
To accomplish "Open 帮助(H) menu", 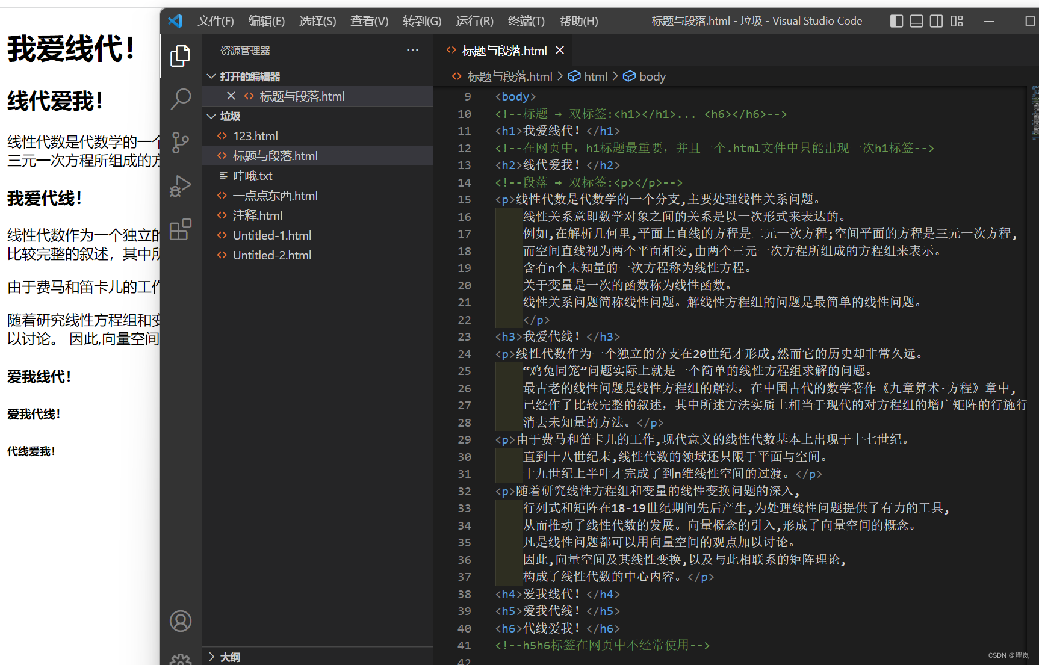I will [578, 21].
